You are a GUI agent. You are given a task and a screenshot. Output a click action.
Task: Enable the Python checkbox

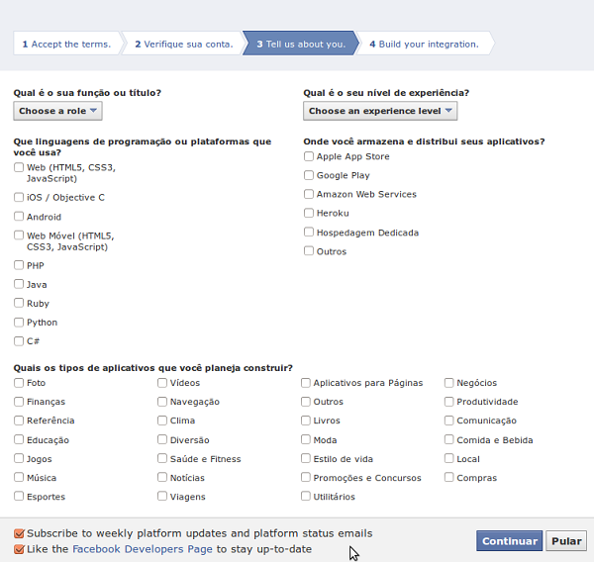click(19, 323)
